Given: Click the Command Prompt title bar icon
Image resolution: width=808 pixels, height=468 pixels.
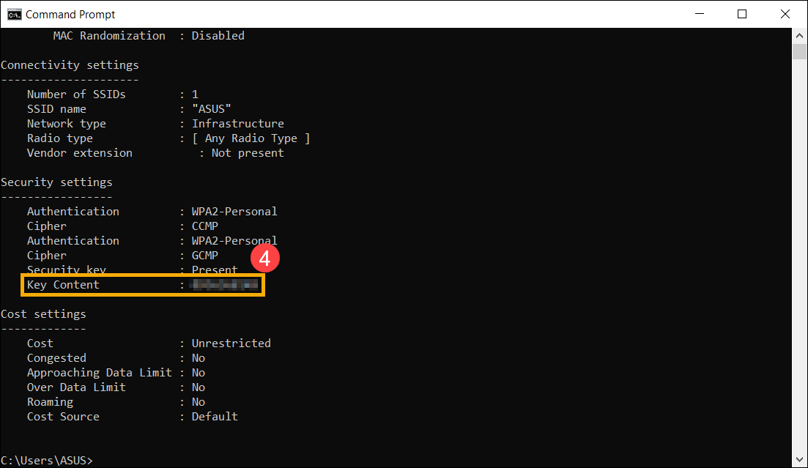Looking at the screenshot, I should coord(13,14).
